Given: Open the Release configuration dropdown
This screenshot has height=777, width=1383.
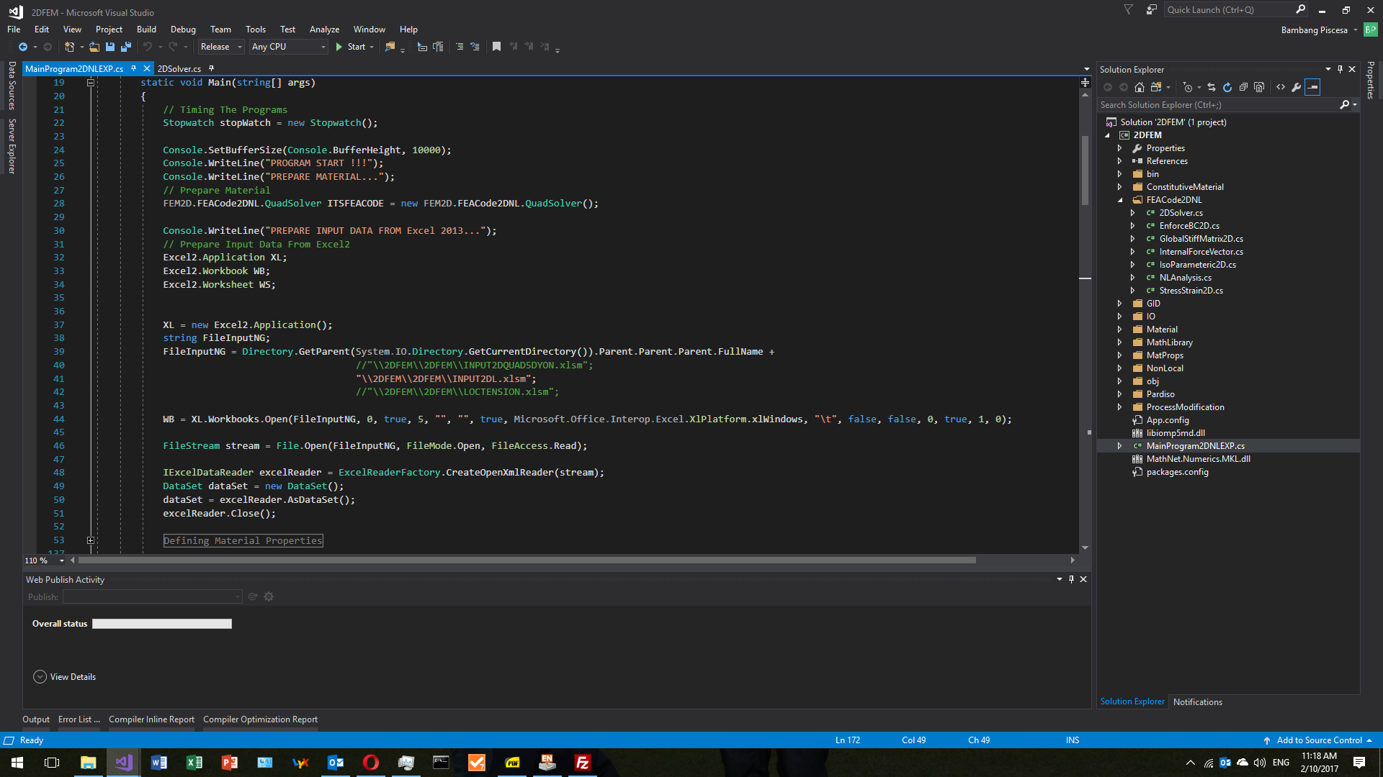Looking at the screenshot, I should tap(221, 47).
